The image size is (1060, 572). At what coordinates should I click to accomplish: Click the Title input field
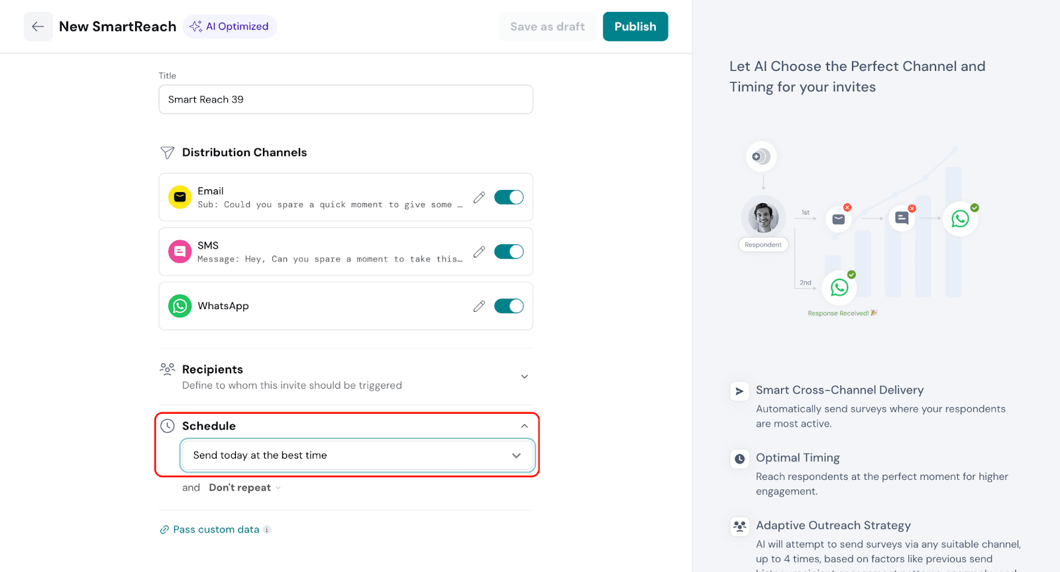(x=346, y=99)
